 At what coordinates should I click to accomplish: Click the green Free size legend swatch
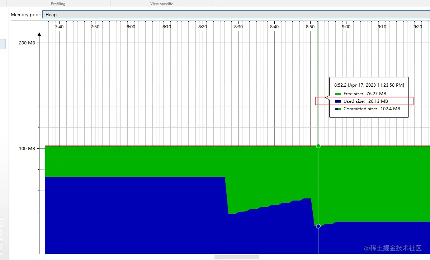337,93
